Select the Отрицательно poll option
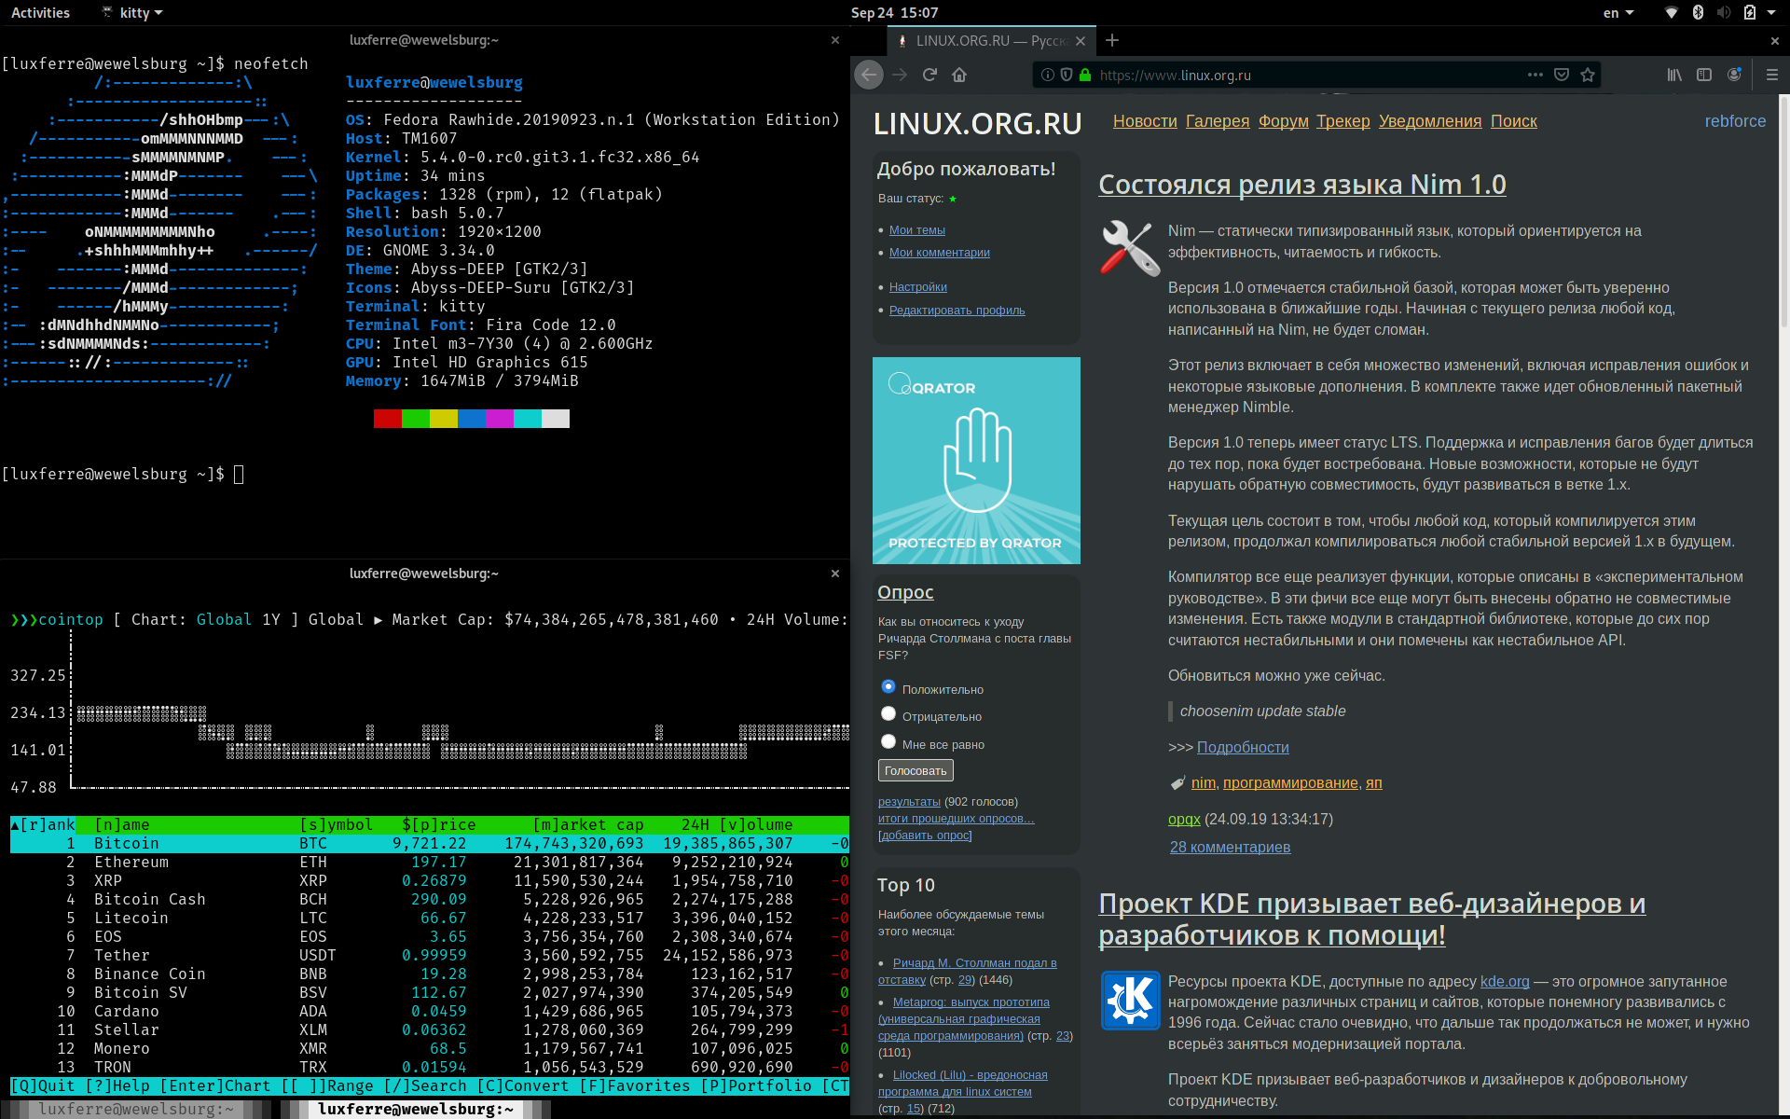The width and height of the screenshot is (1790, 1119). pos(888,714)
